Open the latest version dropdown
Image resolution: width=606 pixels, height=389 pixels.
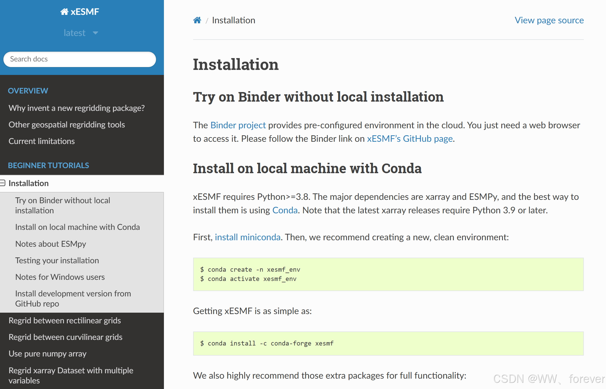pos(81,33)
